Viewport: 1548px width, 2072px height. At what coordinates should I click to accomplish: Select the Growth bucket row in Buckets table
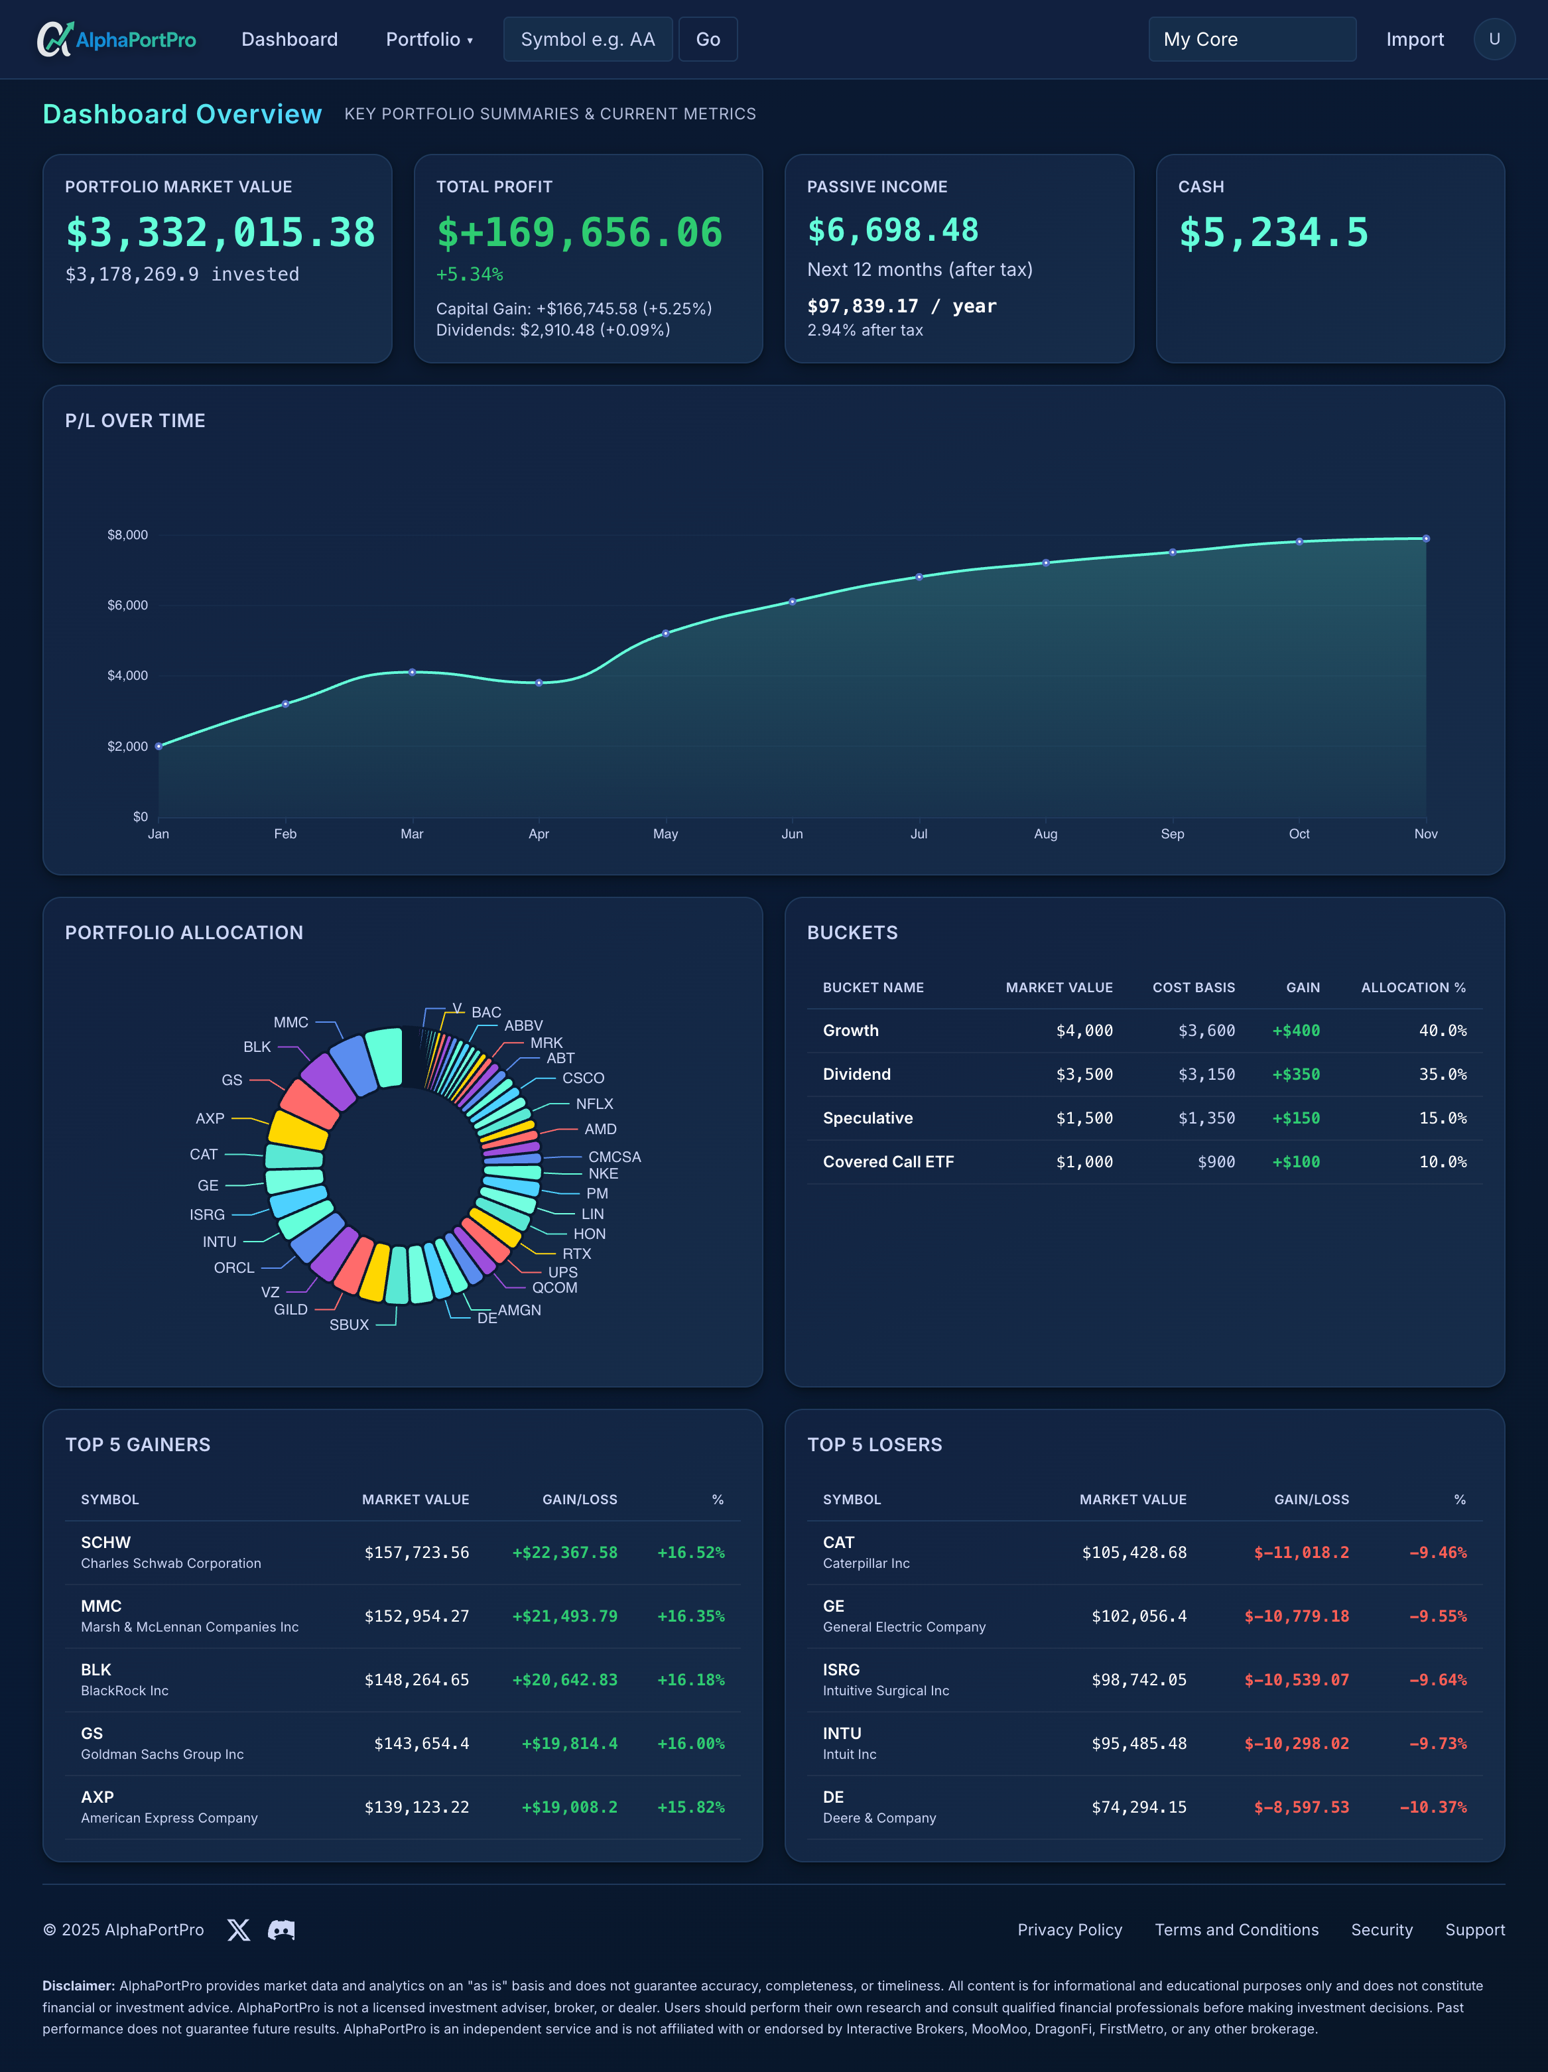pyautogui.click(x=1144, y=1031)
